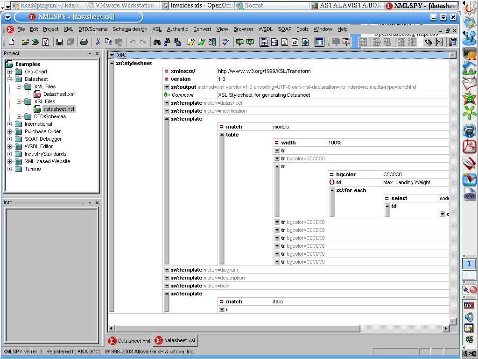Switch to virtual desktop 1 pager
This screenshot has height=359, width=478.
point(469,264)
